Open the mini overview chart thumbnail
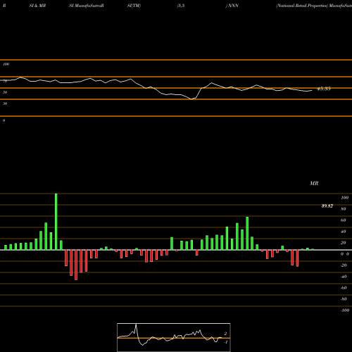This screenshot has height=352, width=352. [174, 337]
